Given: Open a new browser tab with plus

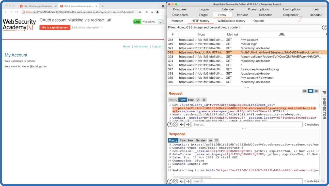Looking at the screenshot, I should coord(103,6).
